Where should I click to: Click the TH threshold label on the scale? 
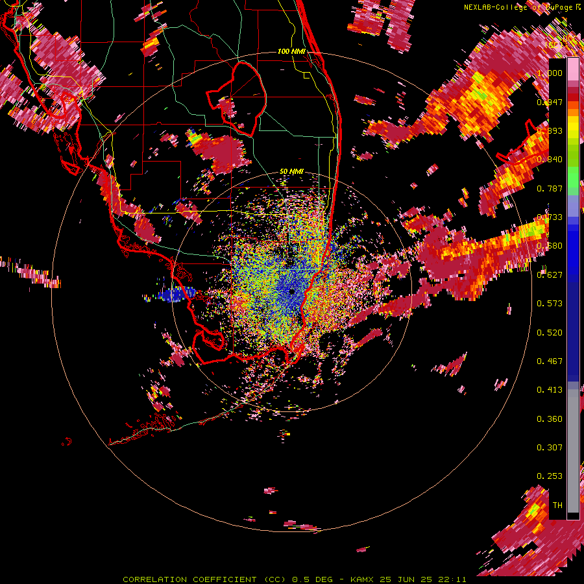coord(557,505)
